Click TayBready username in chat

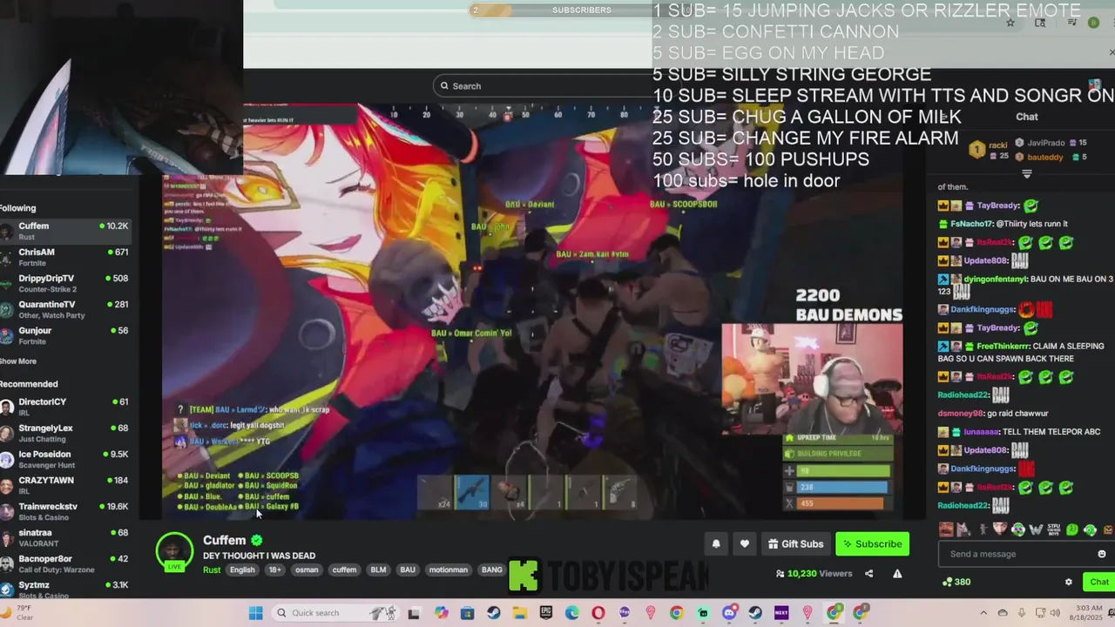[x=998, y=206]
